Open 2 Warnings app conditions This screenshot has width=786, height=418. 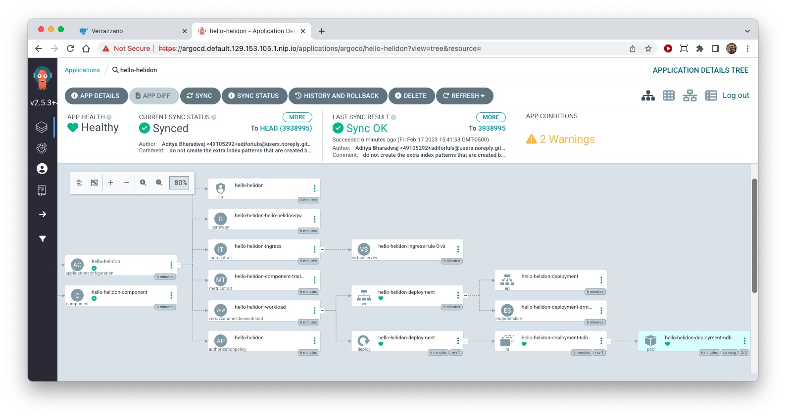561,139
